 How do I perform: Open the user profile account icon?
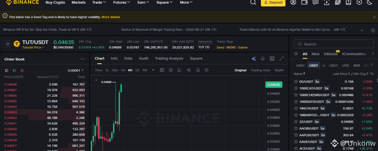(293, 2)
